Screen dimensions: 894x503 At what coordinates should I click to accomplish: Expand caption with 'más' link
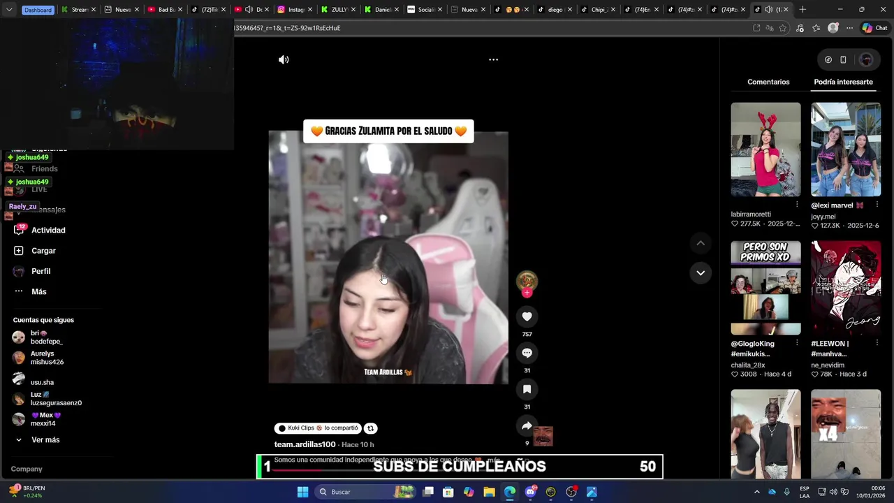(x=493, y=460)
